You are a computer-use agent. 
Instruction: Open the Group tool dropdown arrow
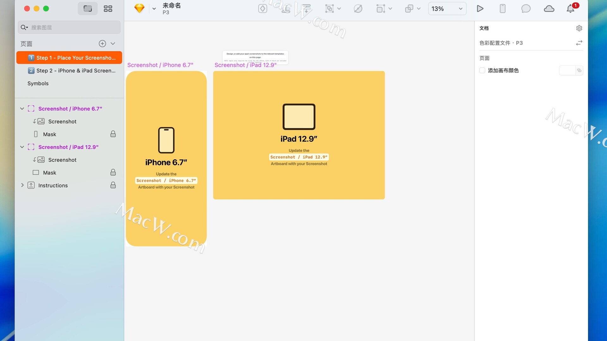point(339,9)
